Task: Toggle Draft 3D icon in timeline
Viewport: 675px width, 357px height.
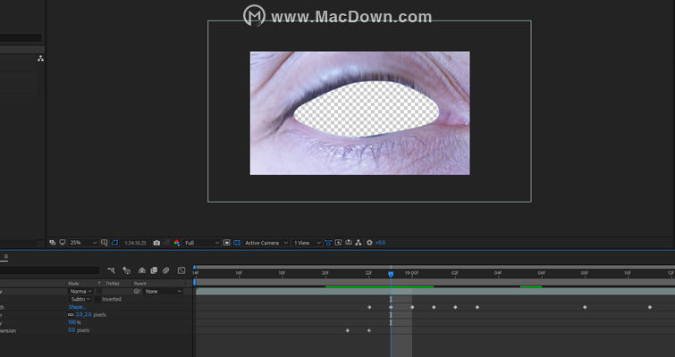Action: coord(127,270)
